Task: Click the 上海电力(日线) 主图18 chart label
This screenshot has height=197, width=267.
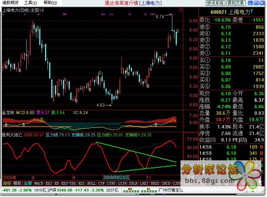Action: click(x=23, y=10)
